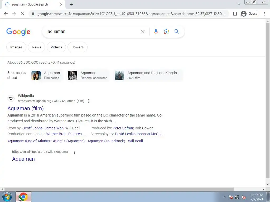Clear the search box with X
The width and height of the screenshot is (270, 202).
pyautogui.click(x=143, y=32)
